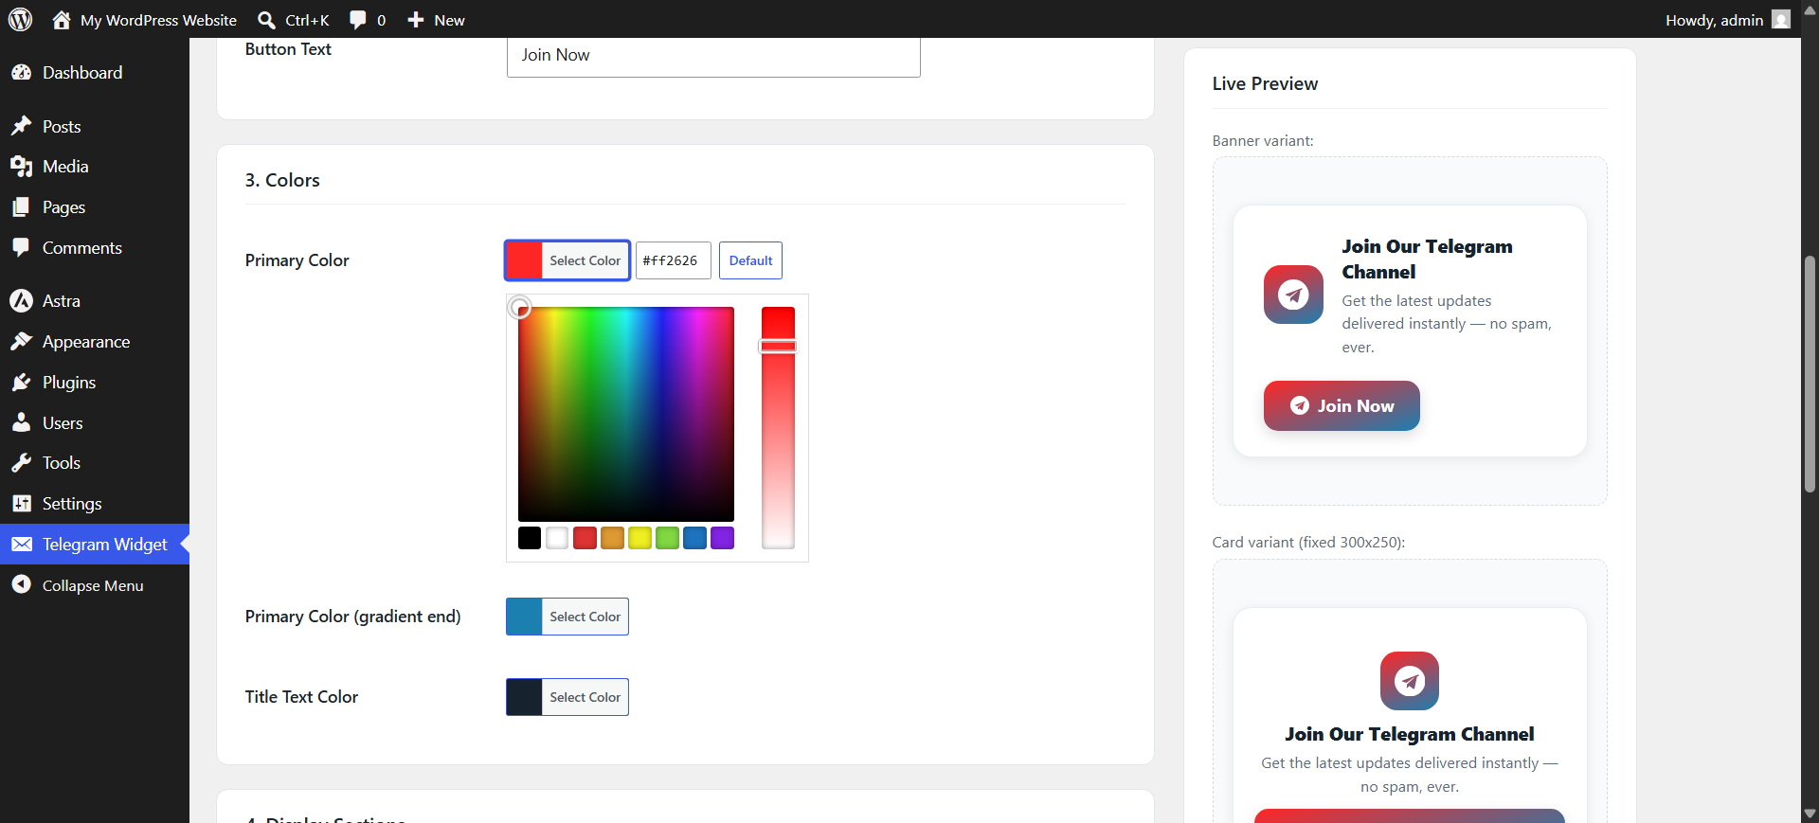This screenshot has height=823, width=1819.
Task: Click the WordPress logo icon
Action: [x=20, y=20]
